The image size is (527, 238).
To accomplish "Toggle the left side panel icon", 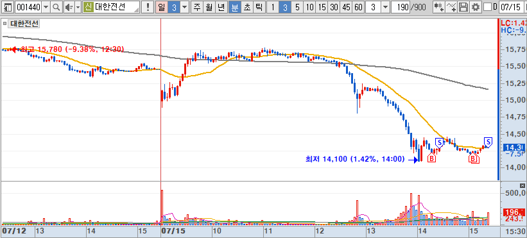I will click(x=8, y=7).
